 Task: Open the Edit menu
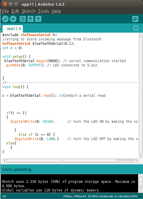pyautogui.click(x=15, y=11)
